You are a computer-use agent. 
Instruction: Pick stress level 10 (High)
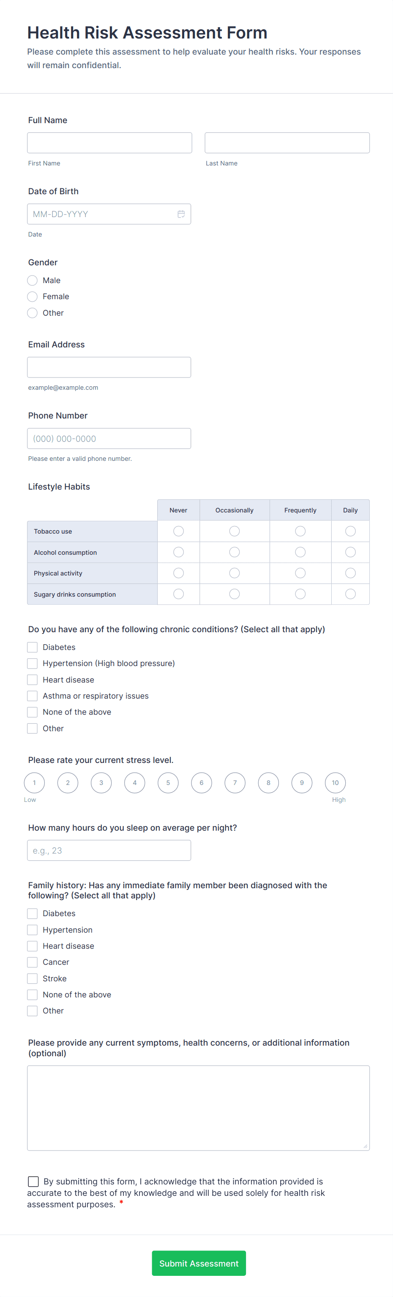point(335,782)
